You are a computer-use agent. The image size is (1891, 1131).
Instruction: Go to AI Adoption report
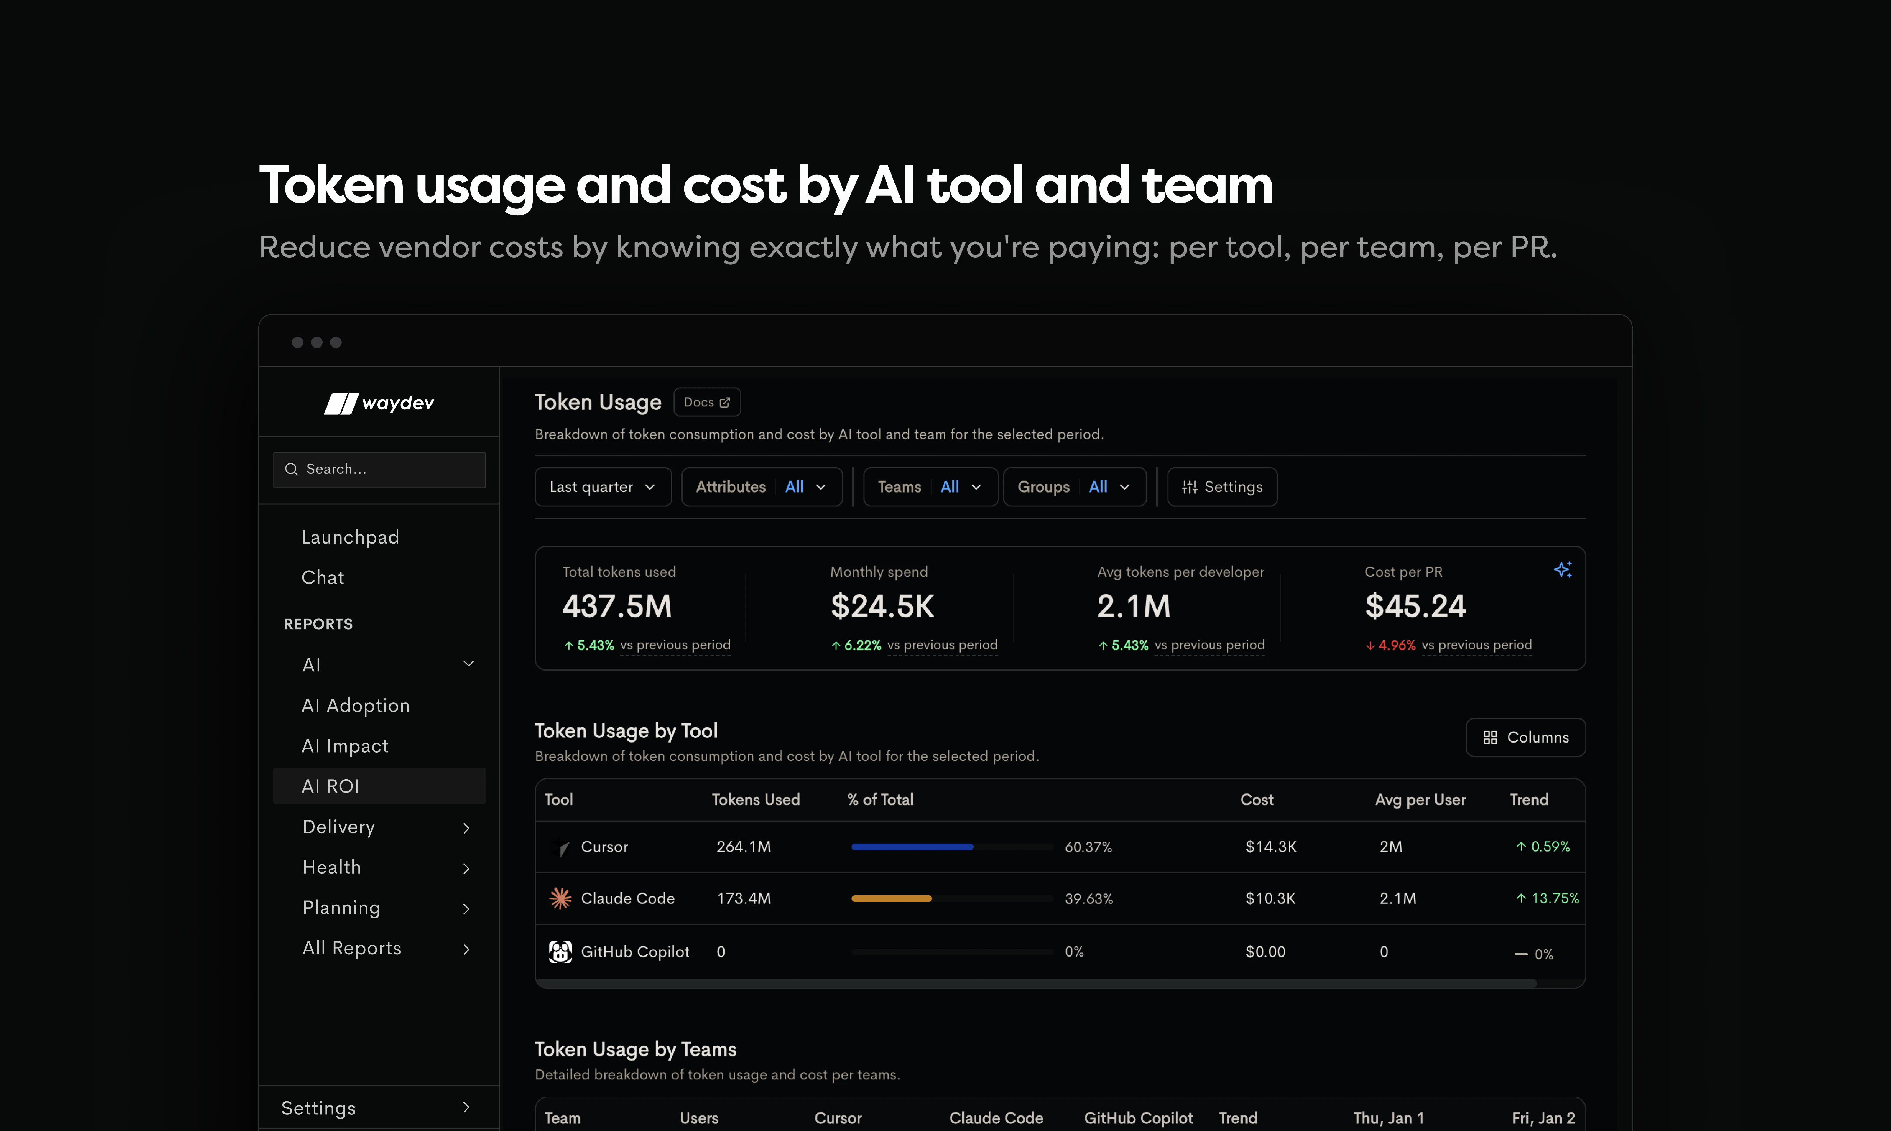pyautogui.click(x=355, y=706)
